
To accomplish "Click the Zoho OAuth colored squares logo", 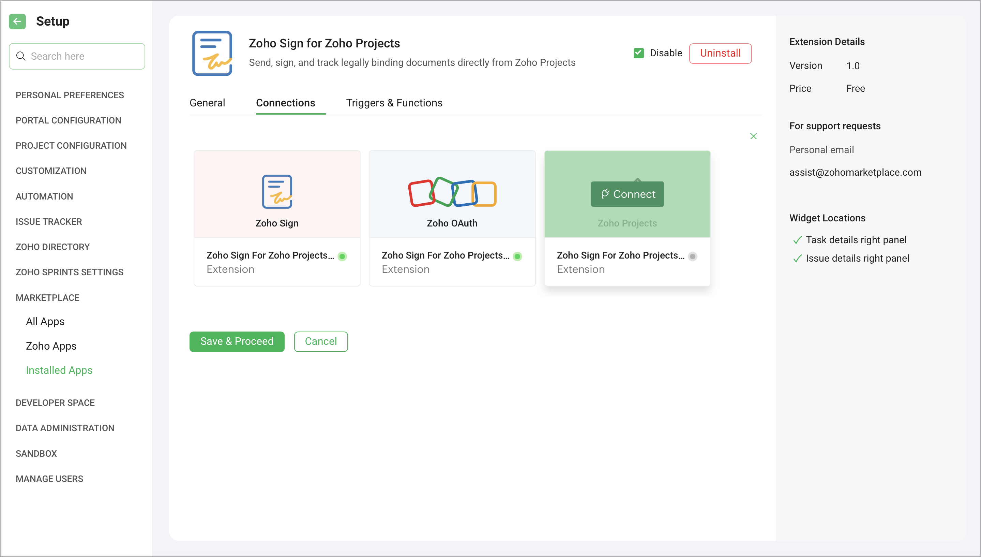I will (x=452, y=192).
